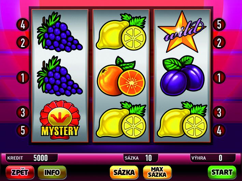Click the plum symbol on third reel
The height and width of the screenshot is (181, 242).
click(x=182, y=76)
